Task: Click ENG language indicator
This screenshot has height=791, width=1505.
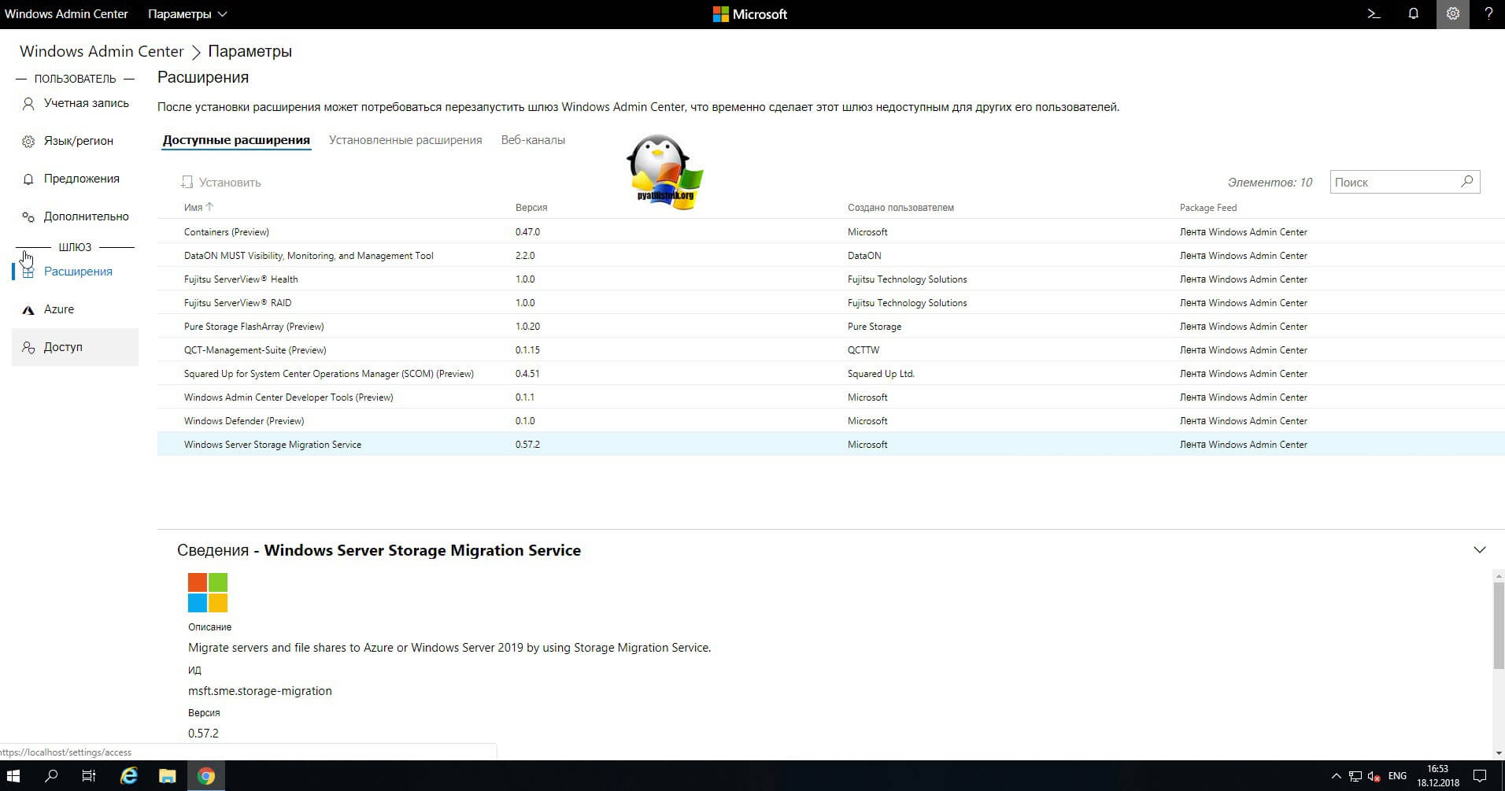Action: click(x=1397, y=776)
